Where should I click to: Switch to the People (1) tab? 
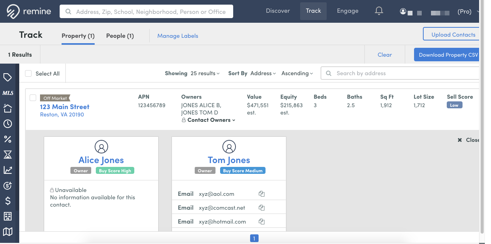click(120, 36)
